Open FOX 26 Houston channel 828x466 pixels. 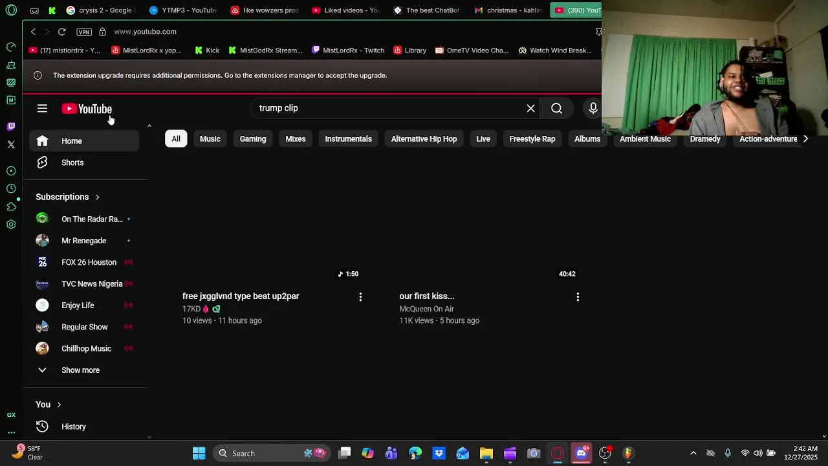(84, 262)
